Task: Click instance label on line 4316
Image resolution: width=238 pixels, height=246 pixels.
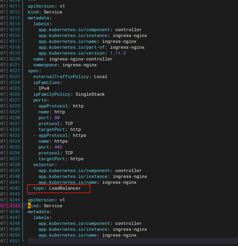Action: tap(93, 36)
